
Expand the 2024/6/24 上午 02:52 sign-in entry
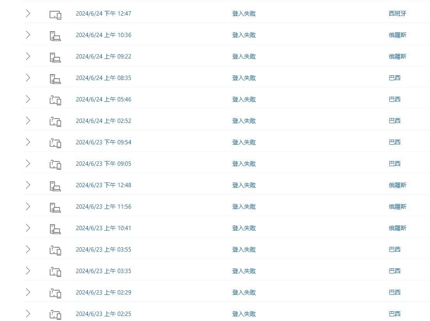[x=28, y=121]
